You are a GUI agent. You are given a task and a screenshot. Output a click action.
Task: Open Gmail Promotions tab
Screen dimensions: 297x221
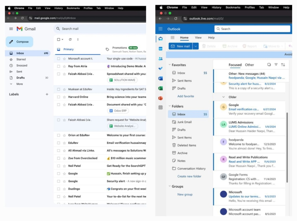125,49
